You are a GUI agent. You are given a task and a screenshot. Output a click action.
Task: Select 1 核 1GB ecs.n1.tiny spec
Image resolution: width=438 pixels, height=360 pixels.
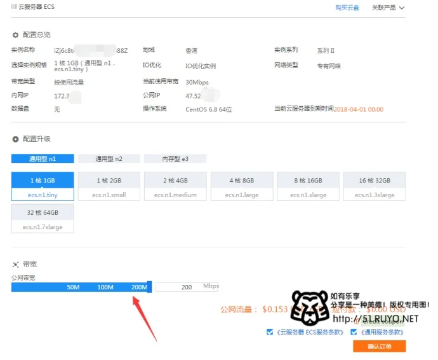pos(43,186)
